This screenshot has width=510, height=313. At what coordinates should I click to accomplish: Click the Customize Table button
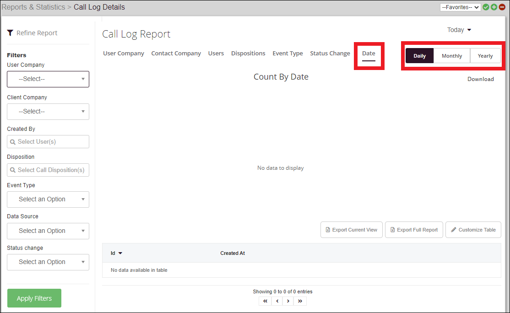(x=473, y=230)
